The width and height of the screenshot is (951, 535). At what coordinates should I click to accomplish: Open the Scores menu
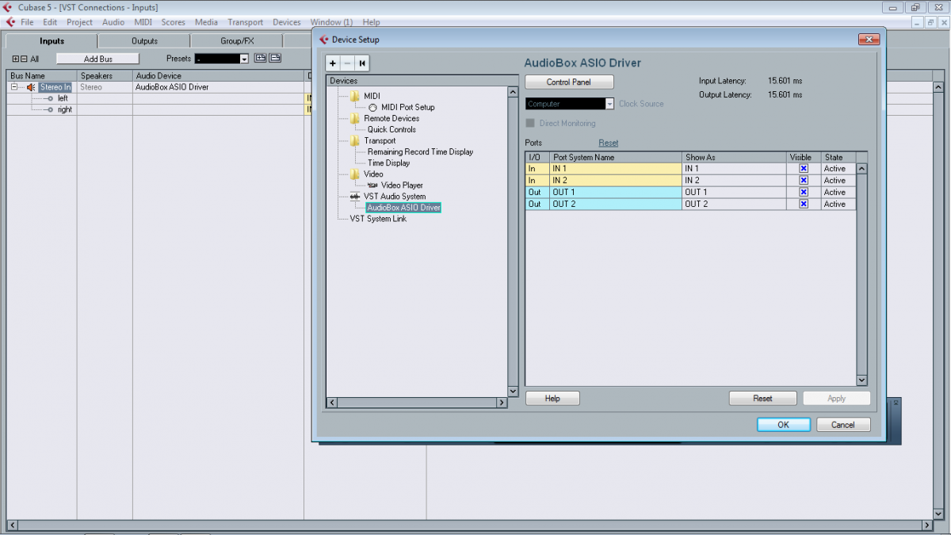tap(174, 22)
